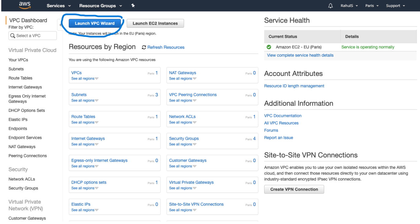Open Network ACLs in the sidebar
This screenshot has width=420, height=224.
pyautogui.click(x=22, y=179)
